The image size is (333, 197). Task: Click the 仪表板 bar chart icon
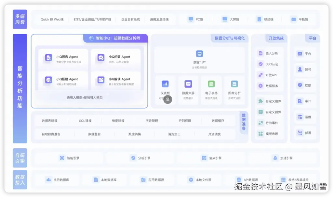pyautogui.click(x=165, y=84)
